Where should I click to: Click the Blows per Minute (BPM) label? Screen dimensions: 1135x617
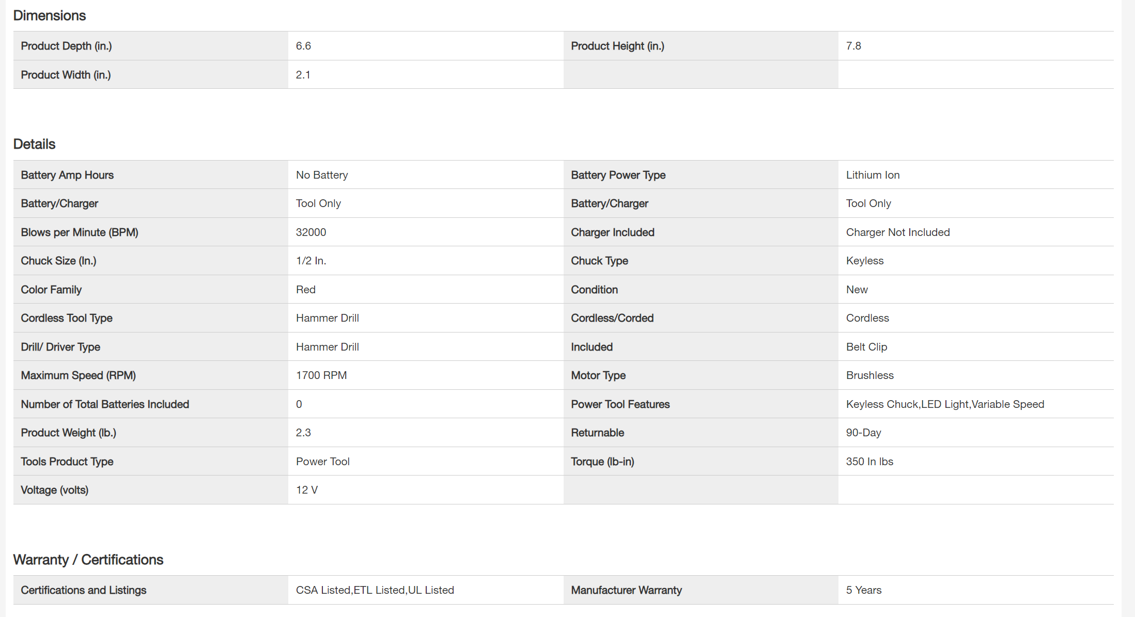(80, 232)
